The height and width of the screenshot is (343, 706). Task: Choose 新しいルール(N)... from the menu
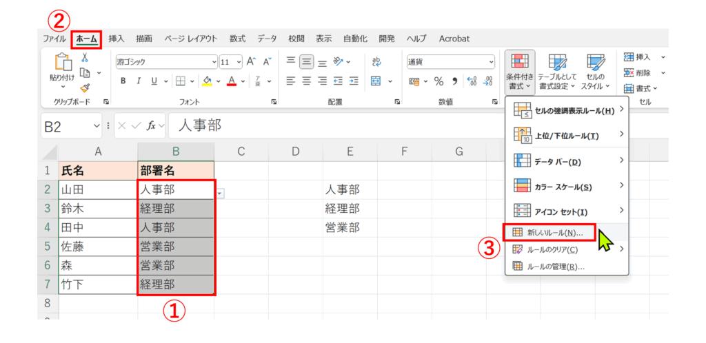pos(554,233)
